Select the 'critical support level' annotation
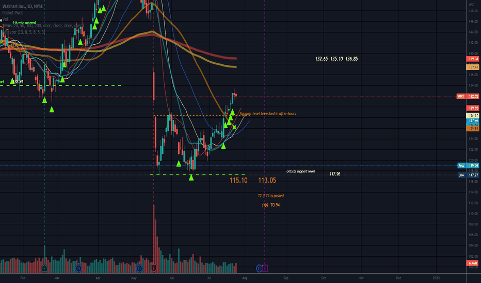Screen dimensions: 481x283 point(300,171)
